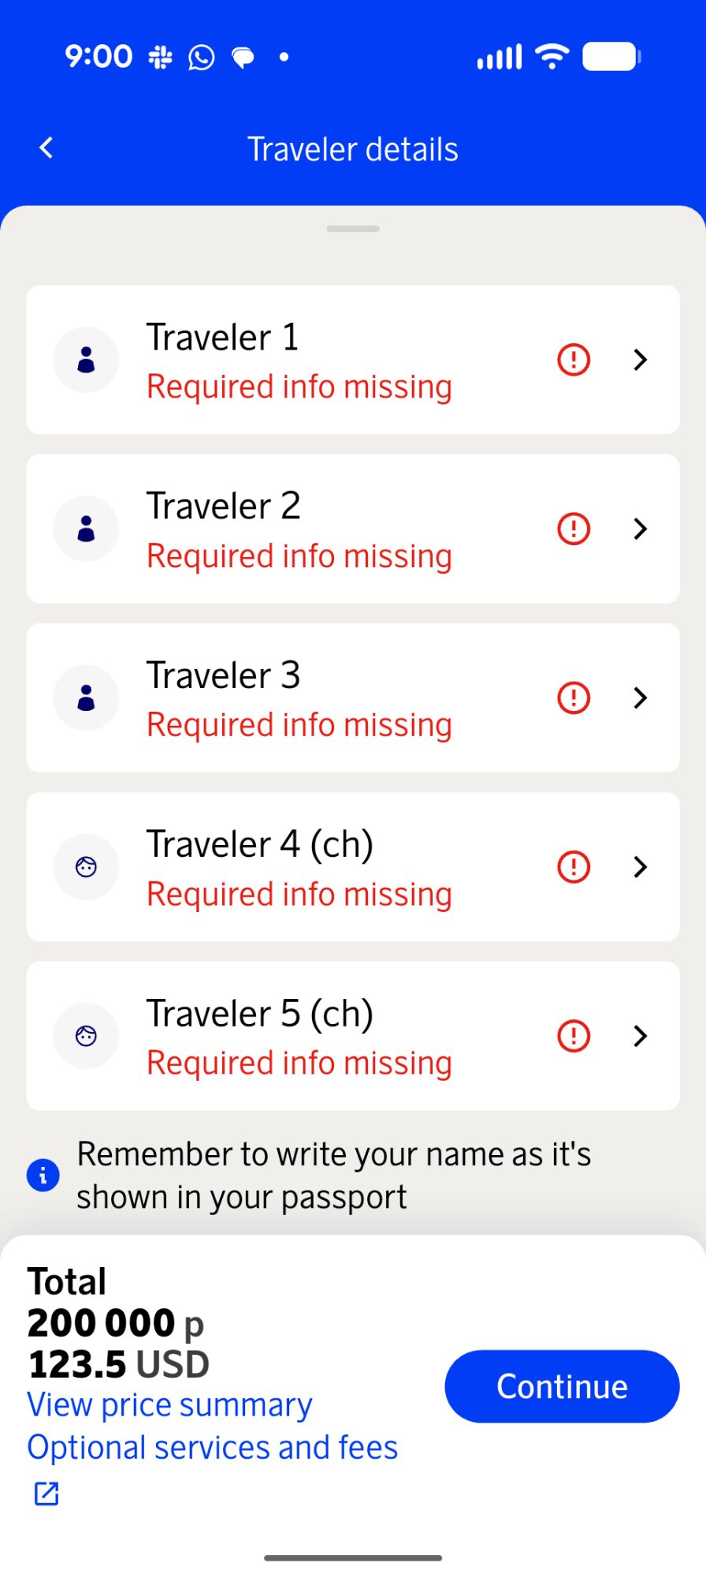Image resolution: width=706 pixels, height=1578 pixels.
Task: Tap the sheet drag handle
Action: coord(353,229)
